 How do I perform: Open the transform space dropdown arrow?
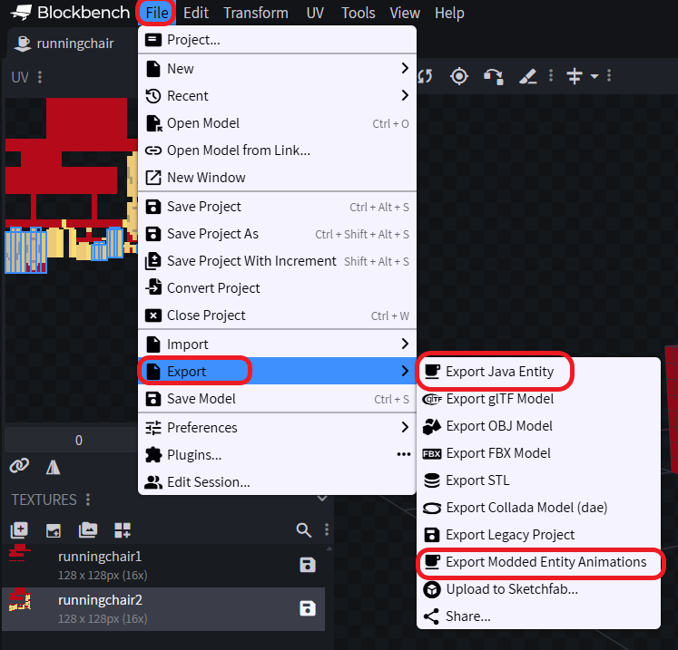594,76
